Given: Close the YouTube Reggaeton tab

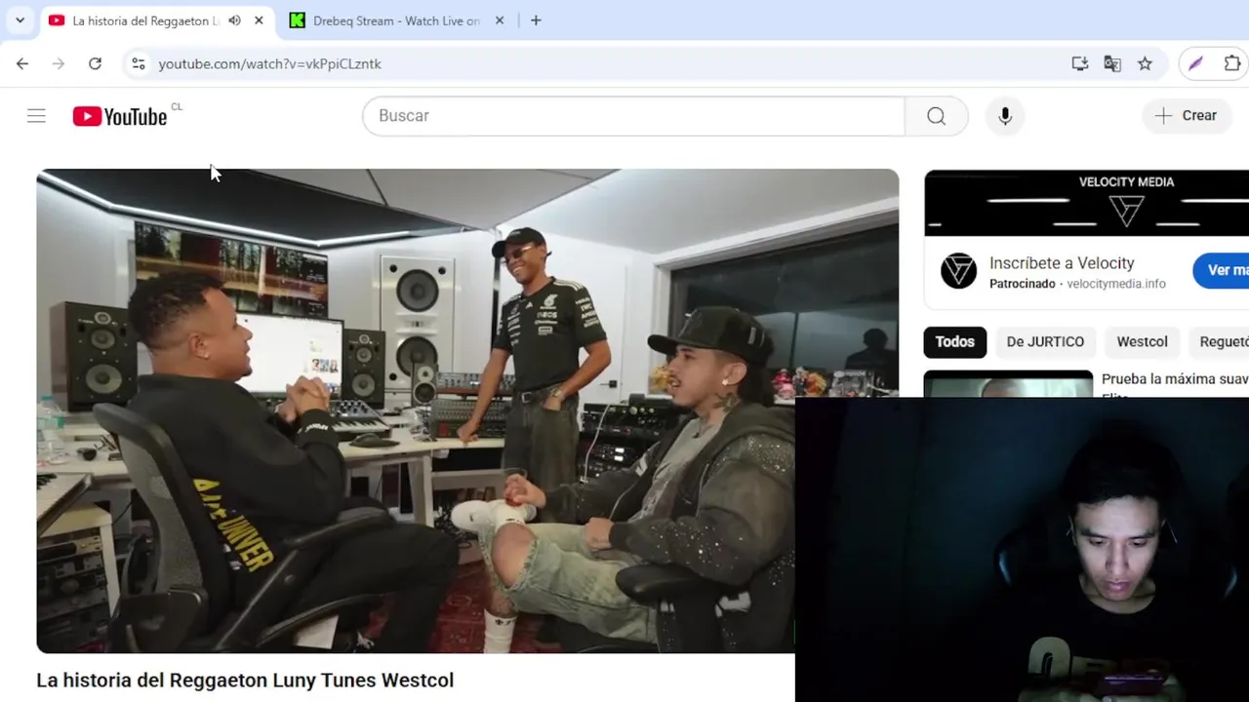Looking at the screenshot, I should click(259, 20).
